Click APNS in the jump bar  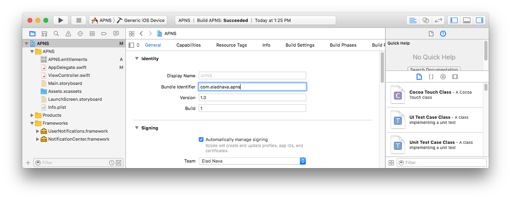click(x=167, y=33)
